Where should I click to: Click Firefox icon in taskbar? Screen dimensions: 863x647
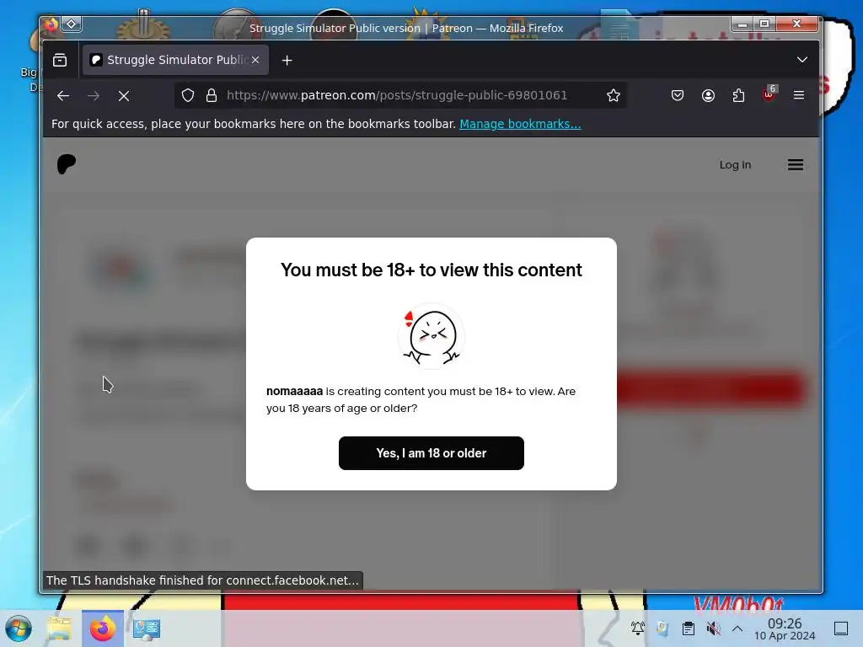103,628
